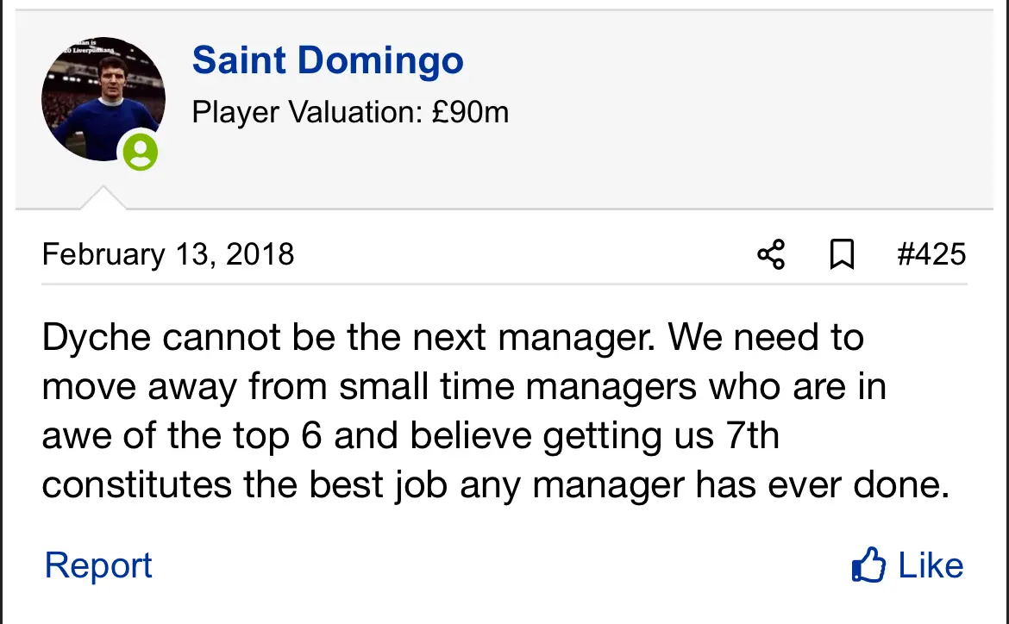
Task: Bookmark this post using the bookmark icon
Action: (841, 255)
